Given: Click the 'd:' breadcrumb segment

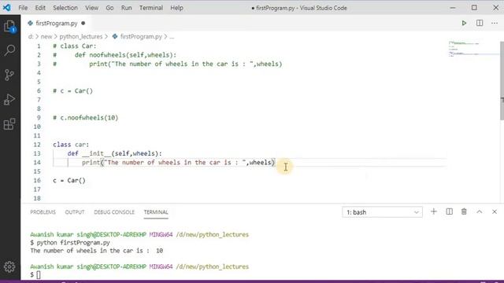Looking at the screenshot, I should [31, 37].
